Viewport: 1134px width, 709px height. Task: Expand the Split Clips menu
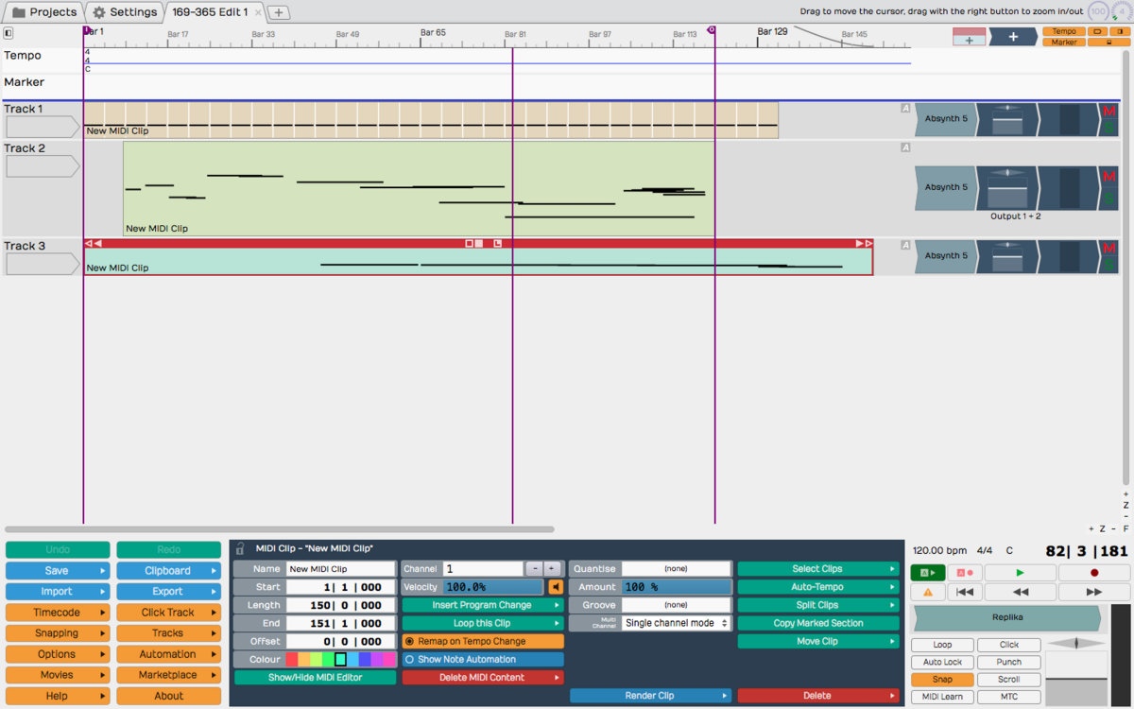[x=817, y=605]
